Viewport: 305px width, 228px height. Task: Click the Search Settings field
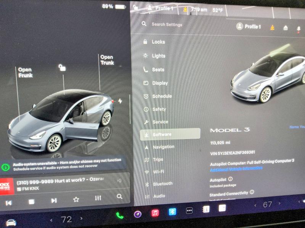click(167, 24)
